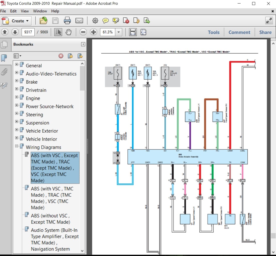Expand the Engine bookmark
Viewport: 276px width, 256px height.
coord(17,97)
